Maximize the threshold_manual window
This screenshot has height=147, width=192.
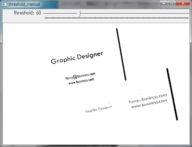pos(172,3)
